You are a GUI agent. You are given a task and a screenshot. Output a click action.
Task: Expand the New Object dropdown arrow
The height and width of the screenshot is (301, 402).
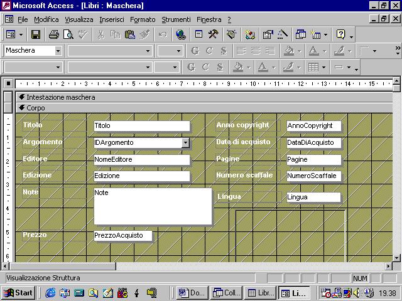(x=325, y=34)
